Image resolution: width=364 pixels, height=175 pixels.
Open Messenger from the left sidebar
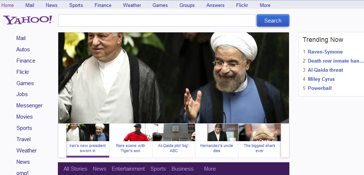[x=29, y=106]
